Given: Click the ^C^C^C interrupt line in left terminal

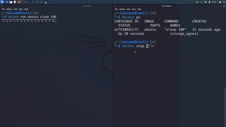Looking at the screenshot, I should (x=29, y=20).
